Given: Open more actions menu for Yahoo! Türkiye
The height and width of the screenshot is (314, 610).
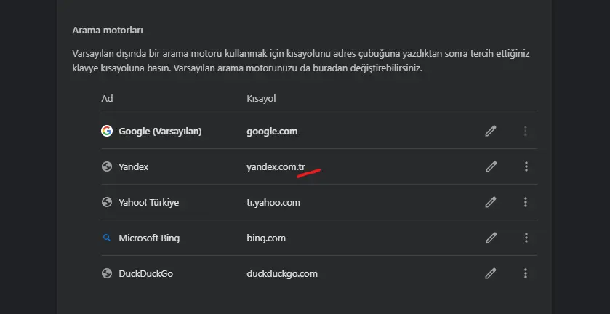Looking at the screenshot, I should coord(526,202).
